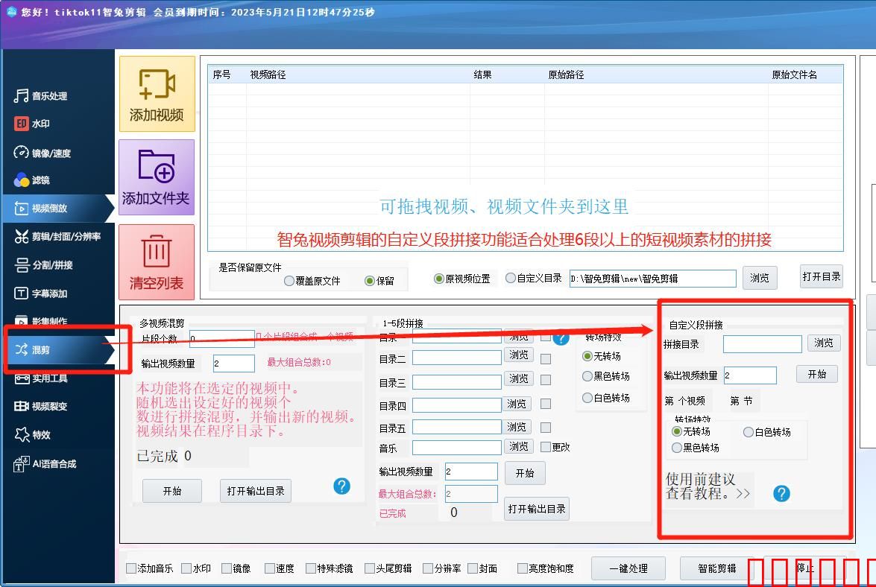Click 开始 in 1-5段拼接 panel
The height and width of the screenshot is (587, 876).
[525, 473]
